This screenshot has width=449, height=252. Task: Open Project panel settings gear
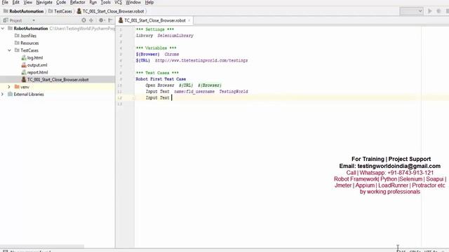101,20
